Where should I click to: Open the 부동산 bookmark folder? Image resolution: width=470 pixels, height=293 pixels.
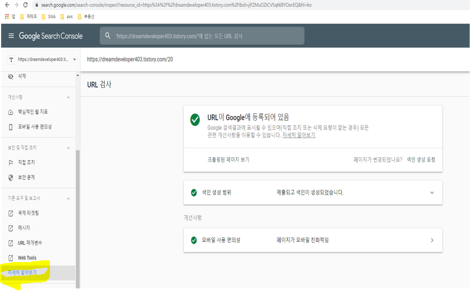tap(86, 16)
